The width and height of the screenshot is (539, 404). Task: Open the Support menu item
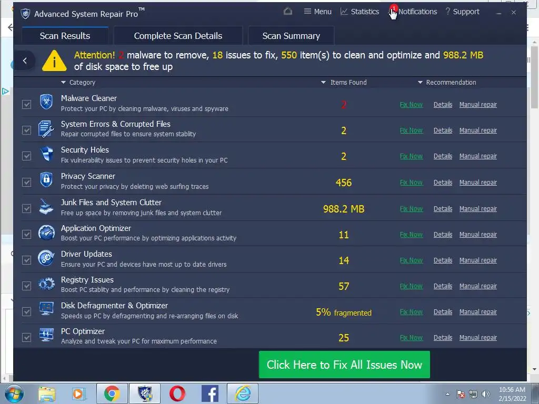point(462,12)
